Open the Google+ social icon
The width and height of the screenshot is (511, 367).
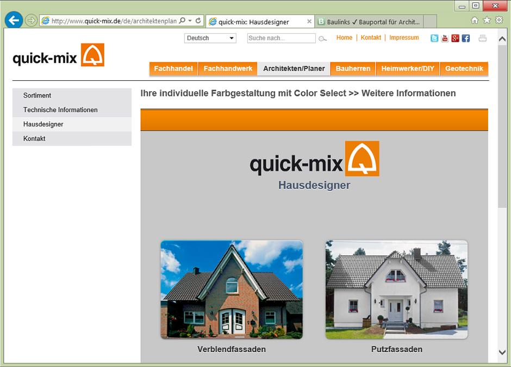(455, 39)
